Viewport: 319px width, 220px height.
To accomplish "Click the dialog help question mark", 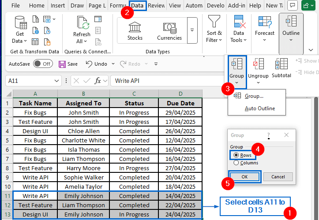I will 269,135.
